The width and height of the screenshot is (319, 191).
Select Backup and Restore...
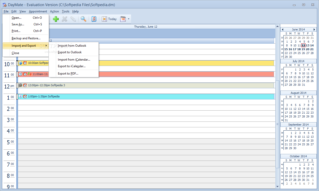pyautogui.click(x=25, y=38)
